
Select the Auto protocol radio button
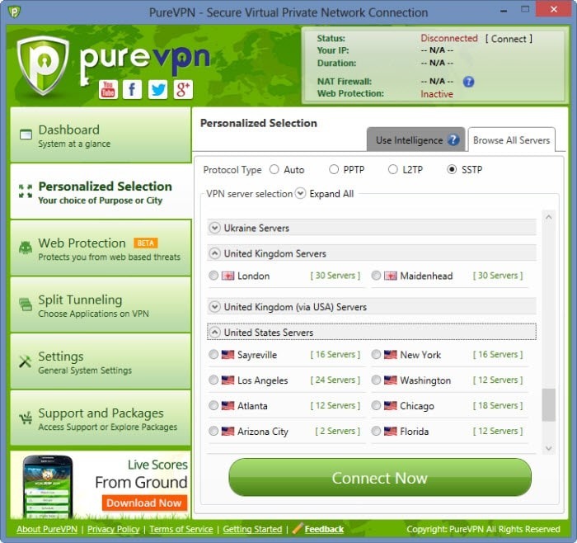(x=274, y=169)
